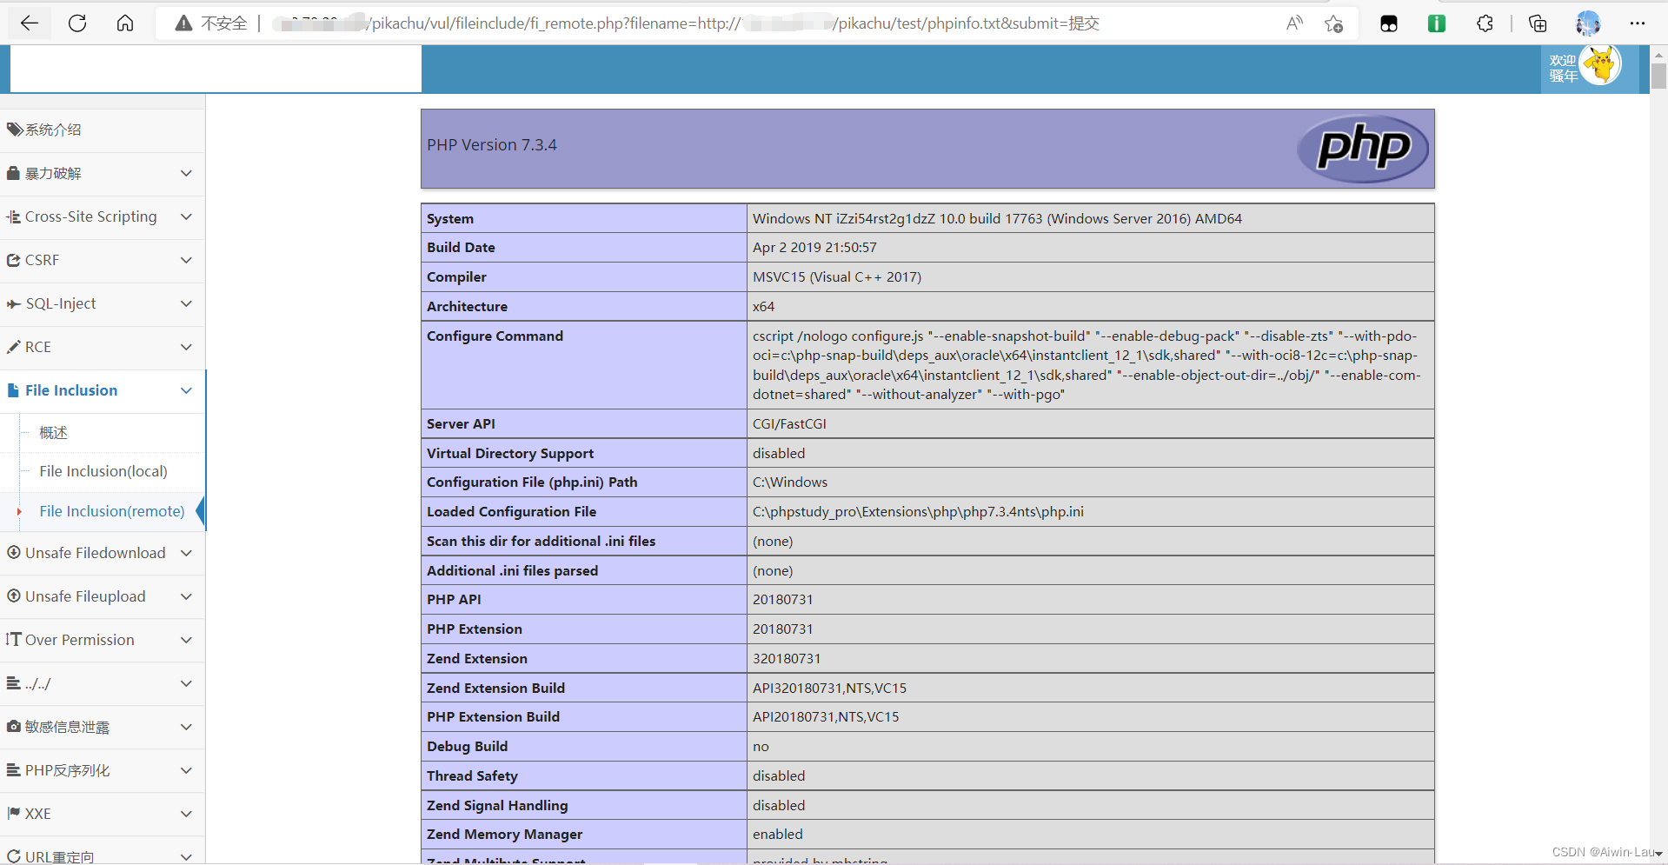
Task: Click the tag icon beside 系统介绍
Action: click(14, 130)
